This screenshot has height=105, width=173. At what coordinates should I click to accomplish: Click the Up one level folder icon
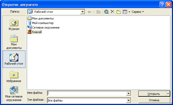pos(98,12)
